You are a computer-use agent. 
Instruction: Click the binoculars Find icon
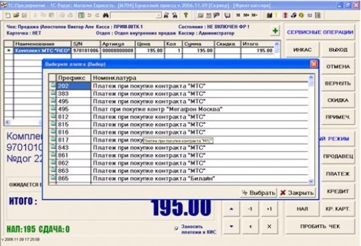click(x=106, y=16)
